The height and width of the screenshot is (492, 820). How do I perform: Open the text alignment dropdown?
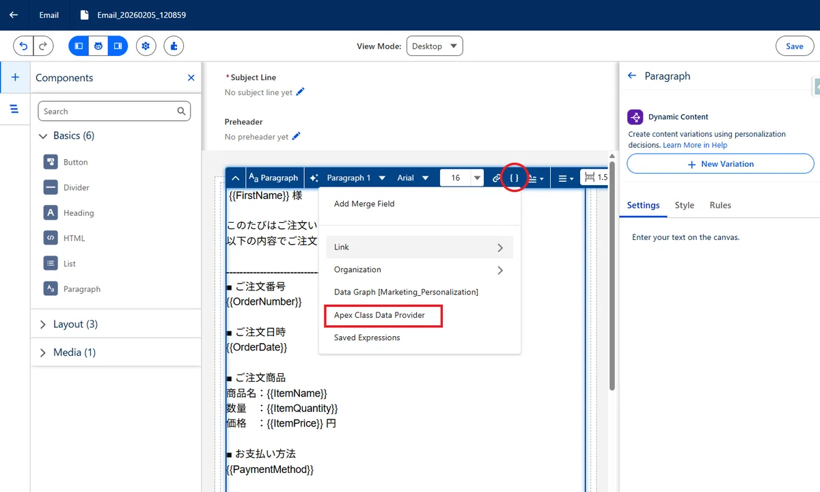[566, 178]
